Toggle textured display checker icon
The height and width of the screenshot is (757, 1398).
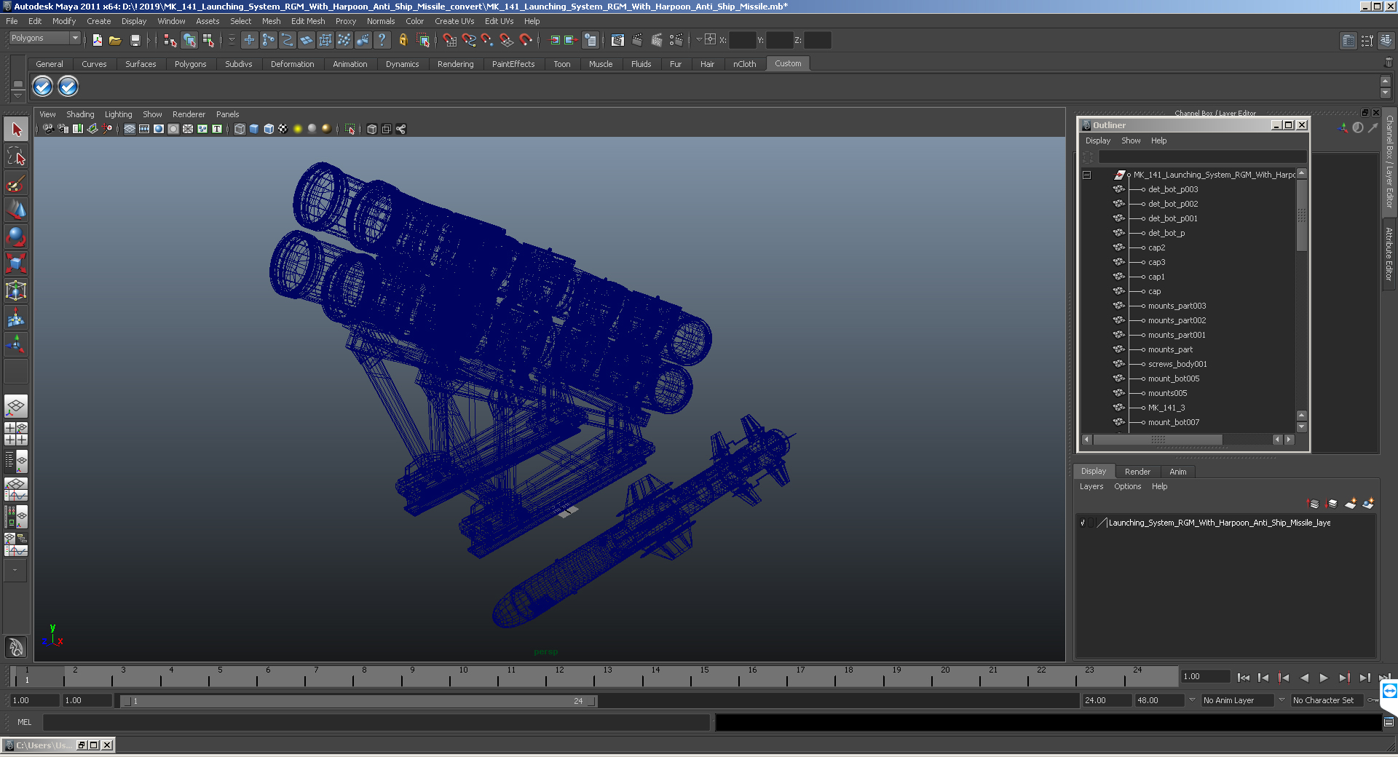283,129
